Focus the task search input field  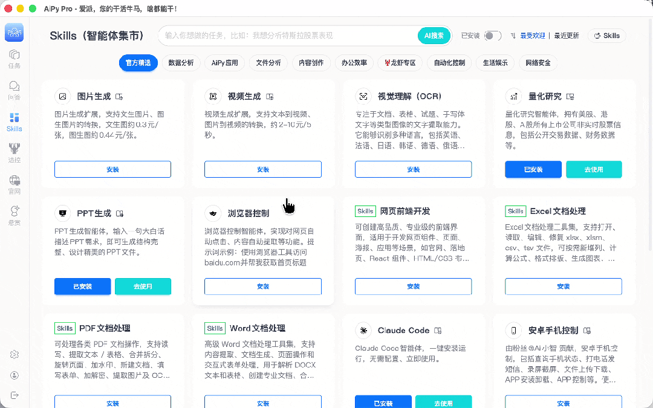click(x=290, y=36)
